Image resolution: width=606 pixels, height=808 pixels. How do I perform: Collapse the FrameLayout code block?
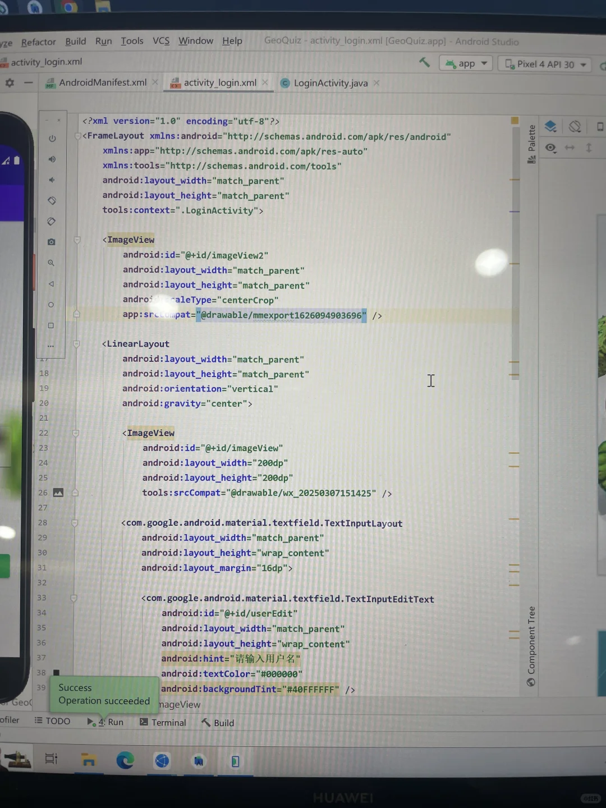tap(78, 136)
